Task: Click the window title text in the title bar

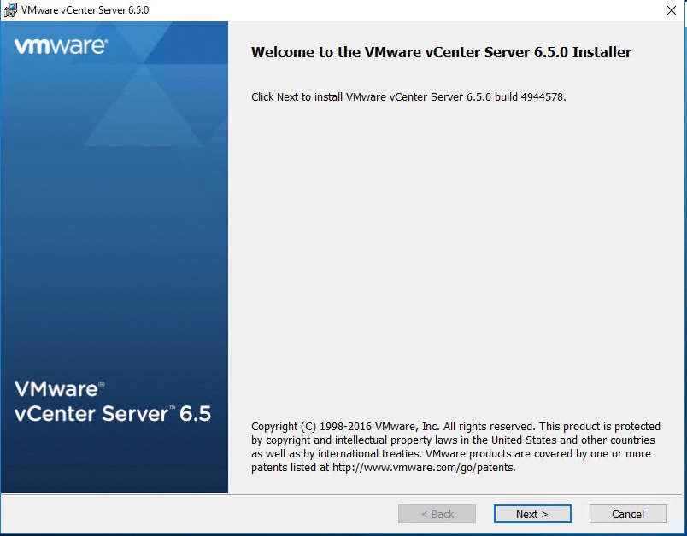Action: click(x=85, y=9)
